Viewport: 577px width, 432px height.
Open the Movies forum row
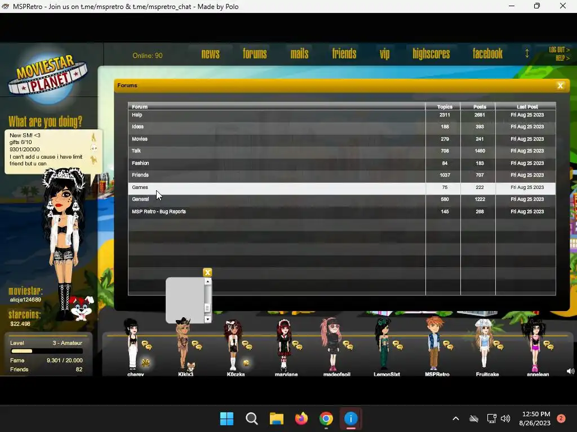click(x=341, y=139)
